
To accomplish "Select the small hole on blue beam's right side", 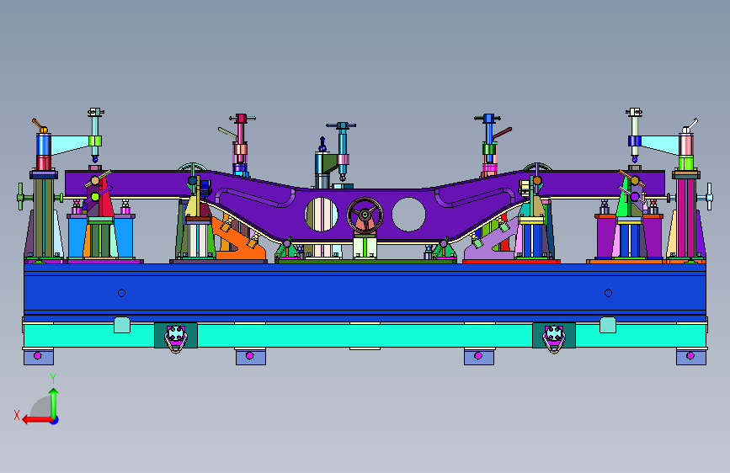I will tap(608, 293).
